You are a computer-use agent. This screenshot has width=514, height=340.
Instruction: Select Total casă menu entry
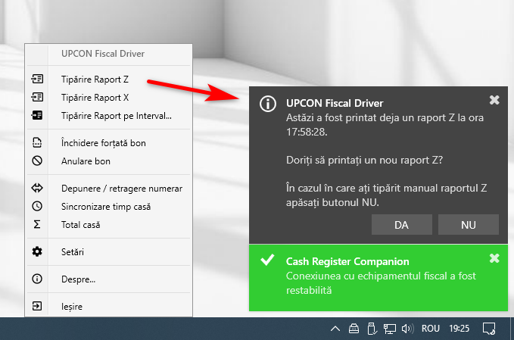[108, 225]
